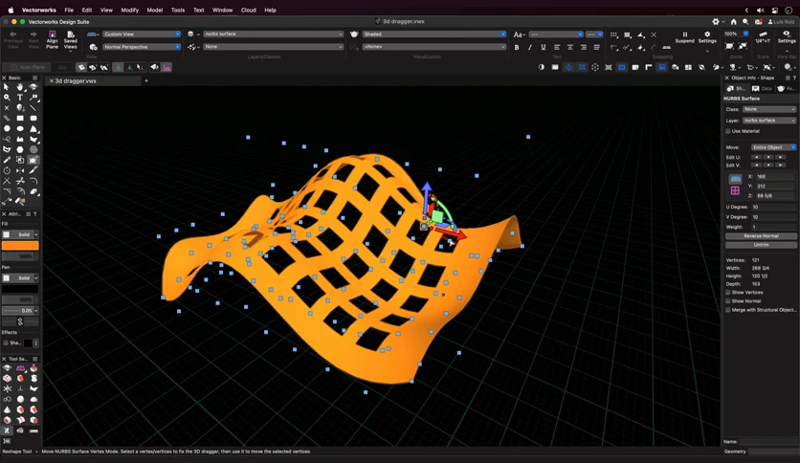Select the Circle tool
The image size is (800, 463).
(7, 129)
